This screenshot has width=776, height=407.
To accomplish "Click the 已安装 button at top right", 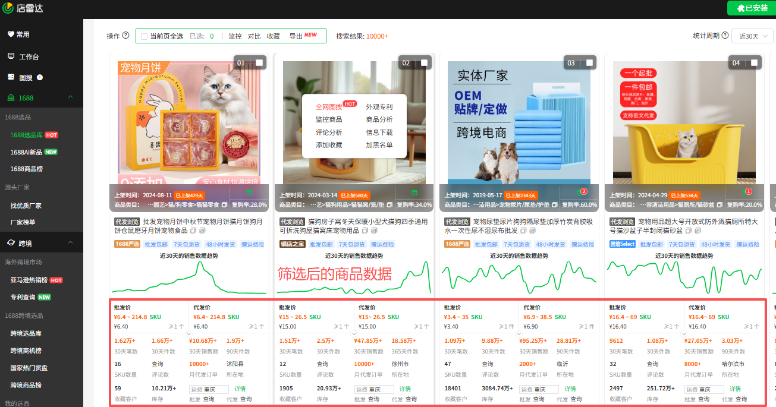I will pos(752,8).
